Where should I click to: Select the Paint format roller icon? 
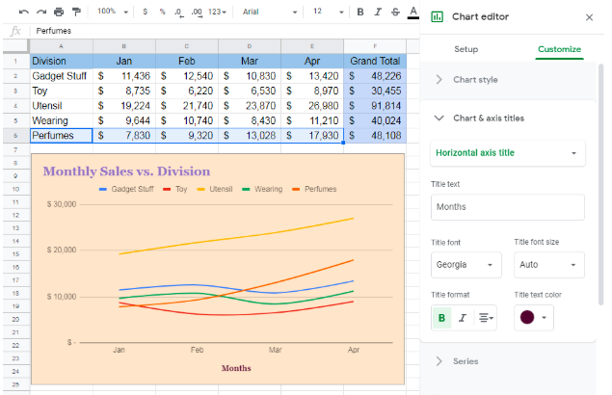(76, 13)
